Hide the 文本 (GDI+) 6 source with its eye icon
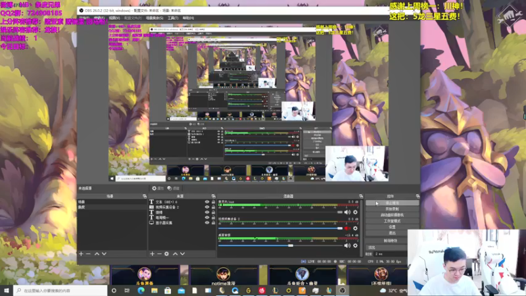 coord(207,202)
